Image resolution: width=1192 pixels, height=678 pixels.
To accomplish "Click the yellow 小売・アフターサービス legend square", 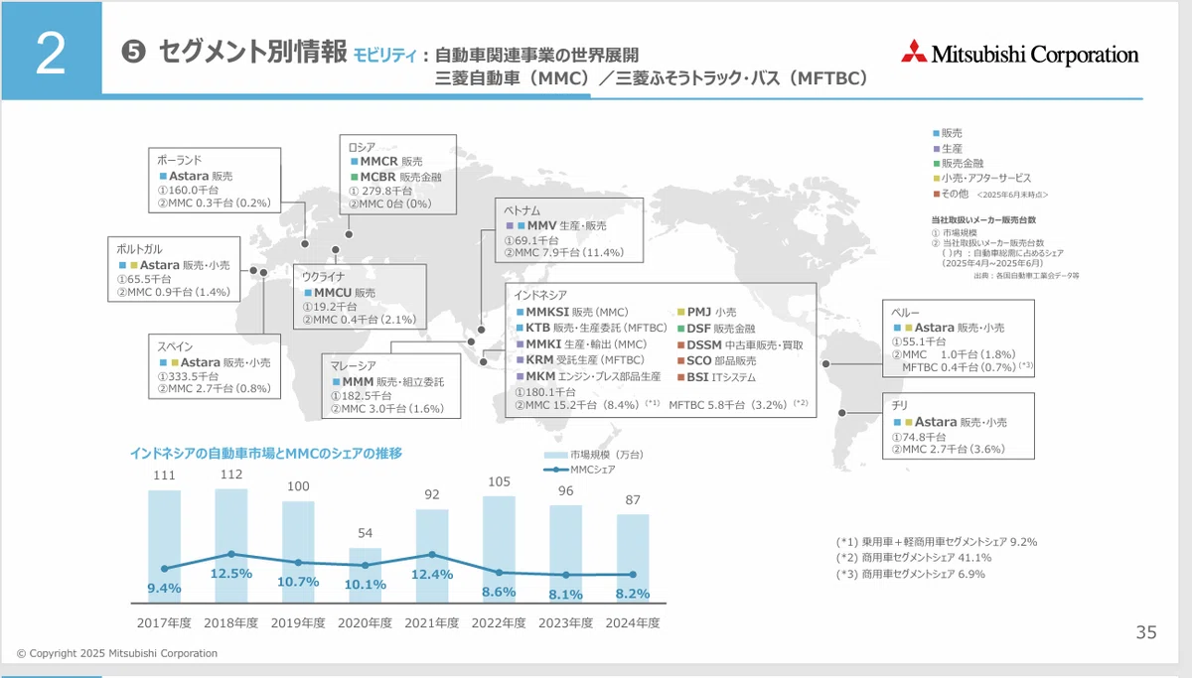I will [x=936, y=177].
